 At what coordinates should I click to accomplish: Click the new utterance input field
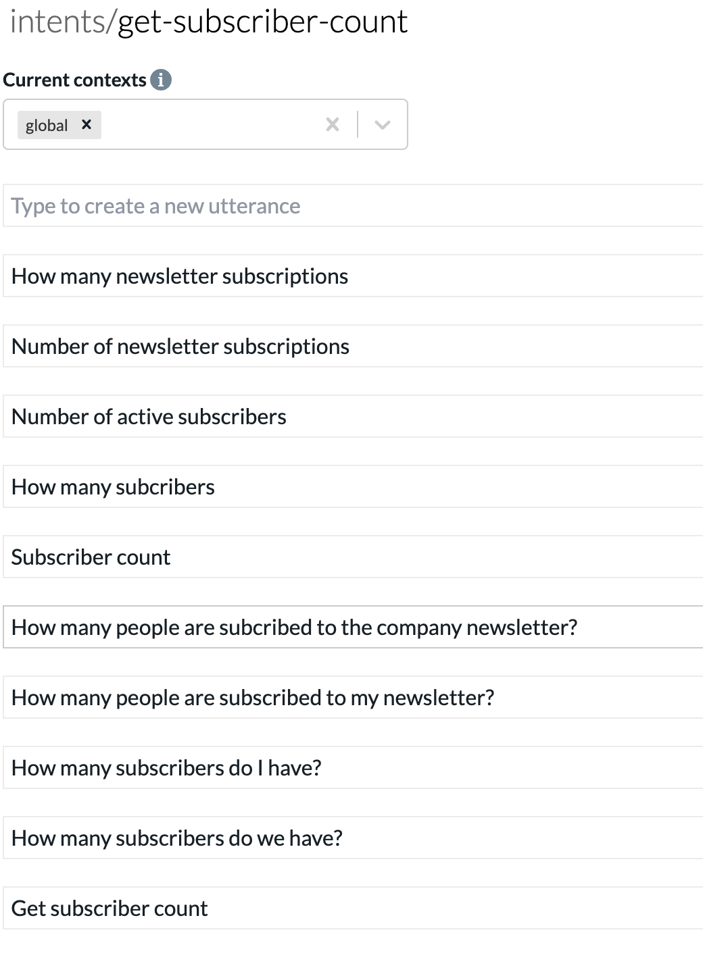pos(353,205)
